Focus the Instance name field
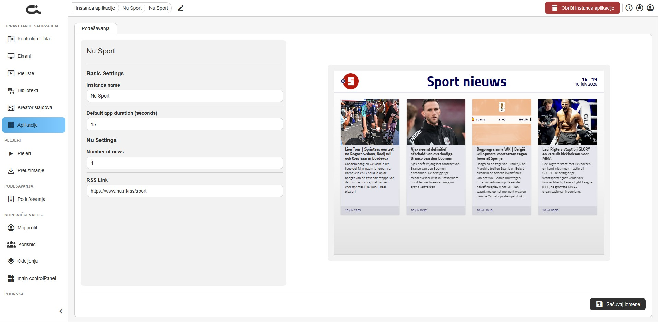Viewport: 658px width, 322px height. [184, 96]
